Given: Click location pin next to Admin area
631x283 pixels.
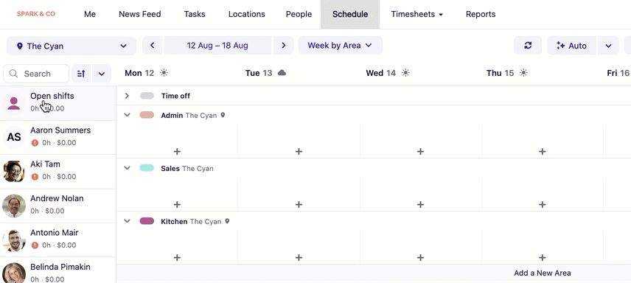Looking at the screenshot, I should pyautogui.click(x=223, y=115).
